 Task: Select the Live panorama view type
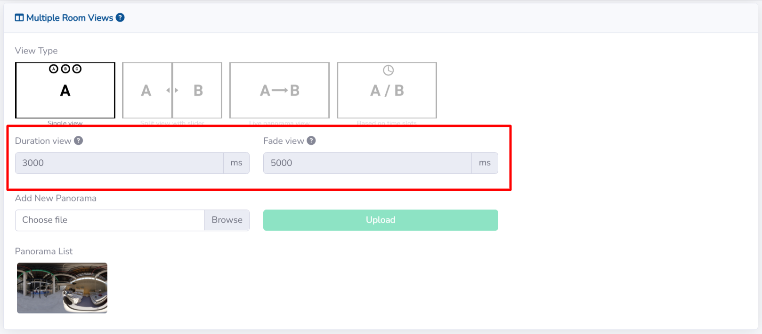point(279,90)
